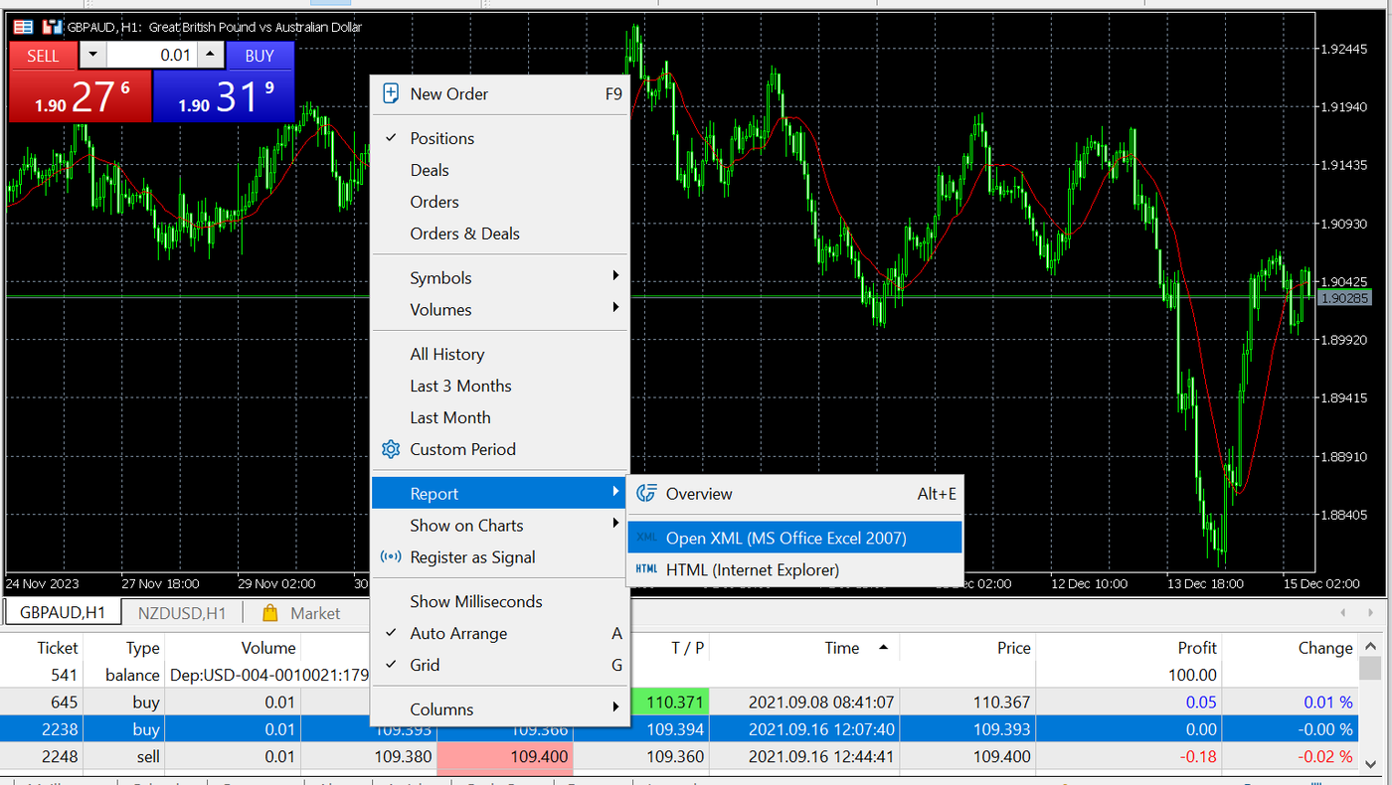Click the Market shopping bag icon

269,613
